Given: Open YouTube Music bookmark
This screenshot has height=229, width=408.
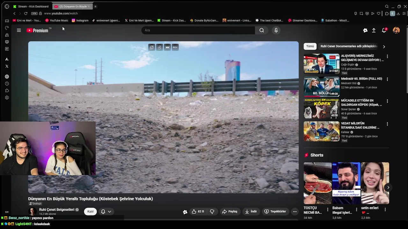Looking at the screenshot, I should tap(57, 20).
